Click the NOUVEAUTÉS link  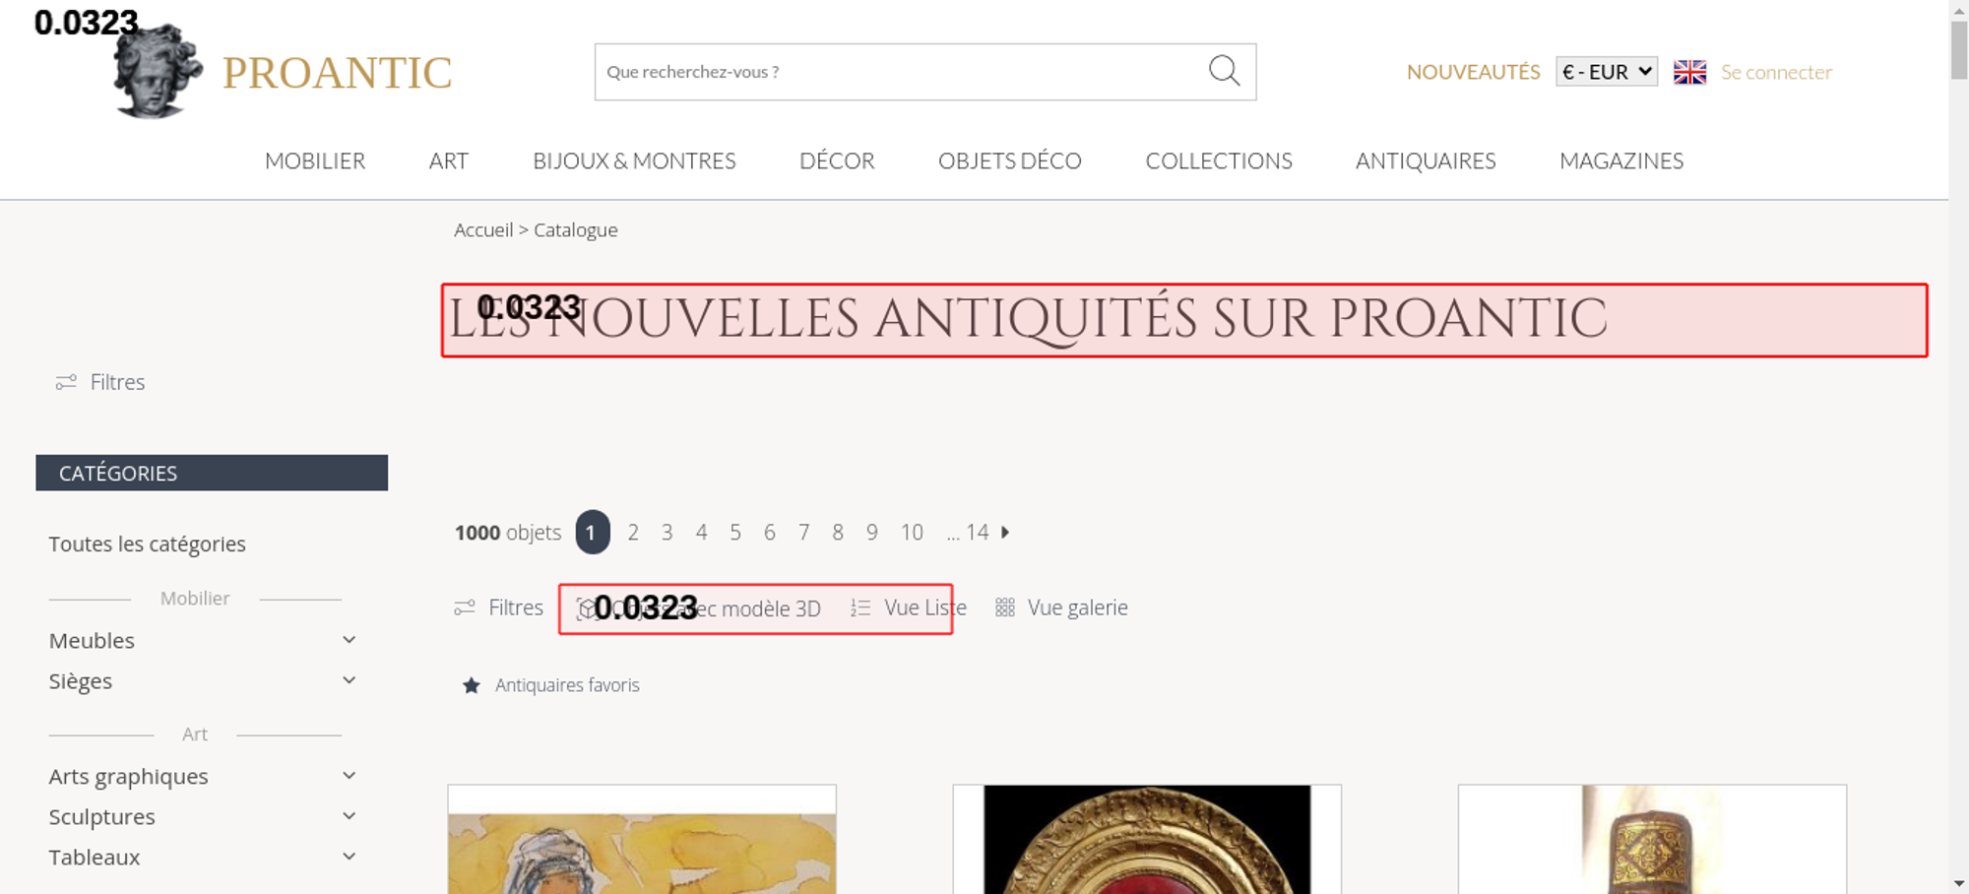pos(1473,72)
